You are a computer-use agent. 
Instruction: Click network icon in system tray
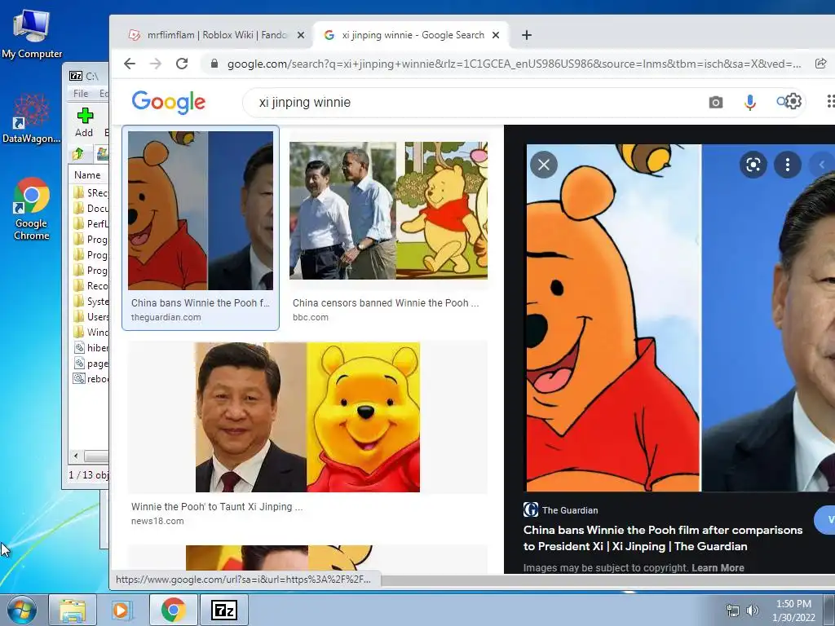click(733, 611)
